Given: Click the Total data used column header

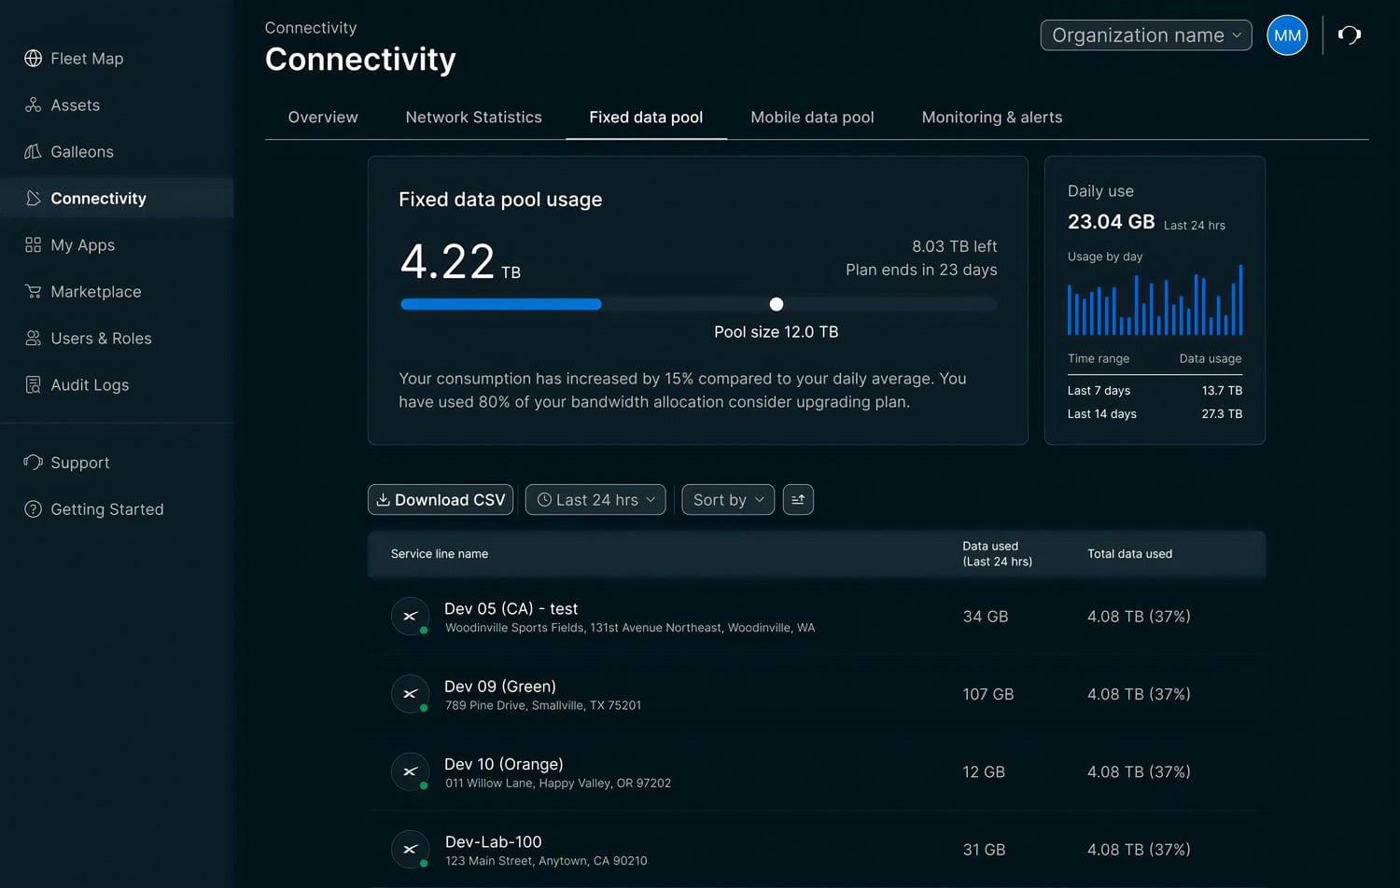Looking at the screenshot, I should 1129,554.
